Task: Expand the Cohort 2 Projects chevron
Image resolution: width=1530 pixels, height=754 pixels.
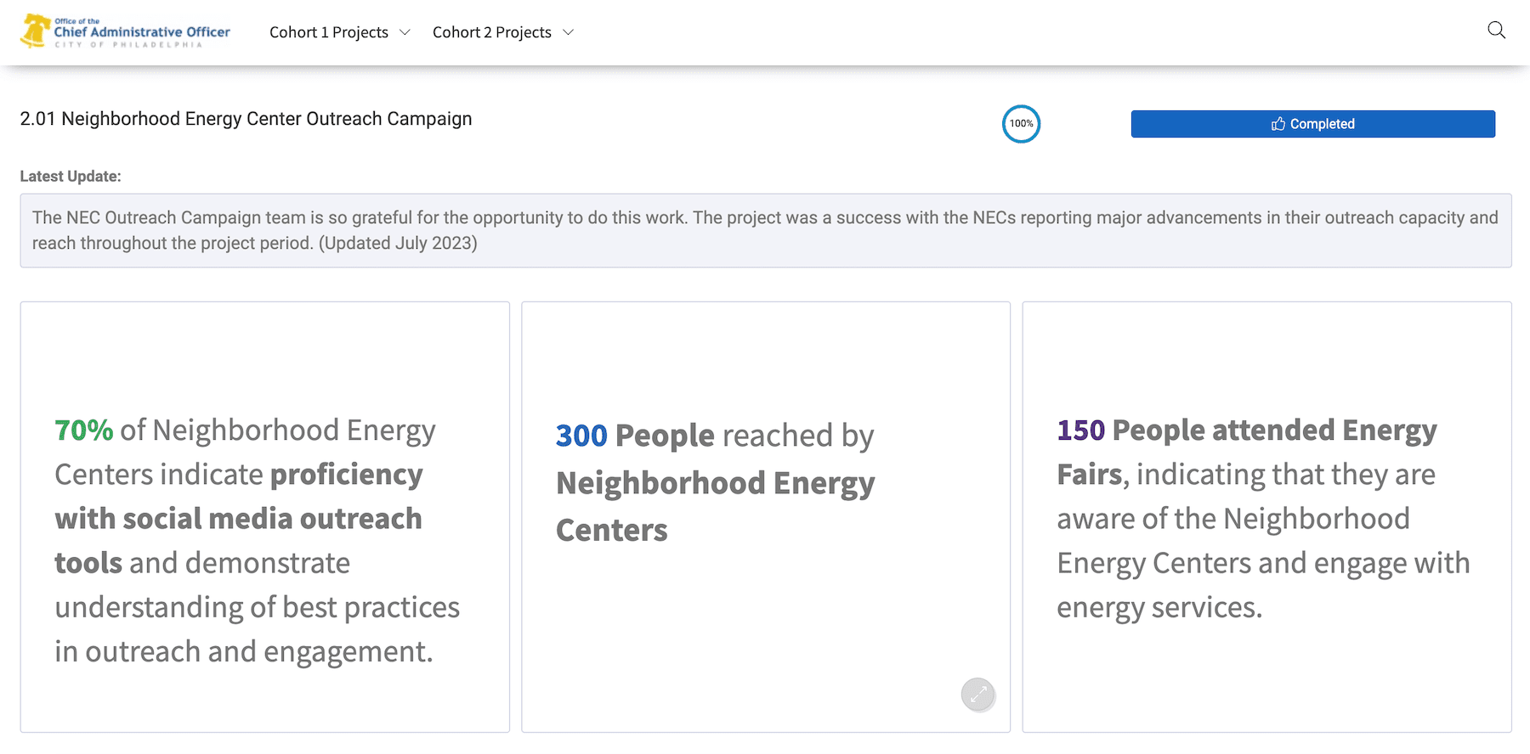Action: [569, 32]
